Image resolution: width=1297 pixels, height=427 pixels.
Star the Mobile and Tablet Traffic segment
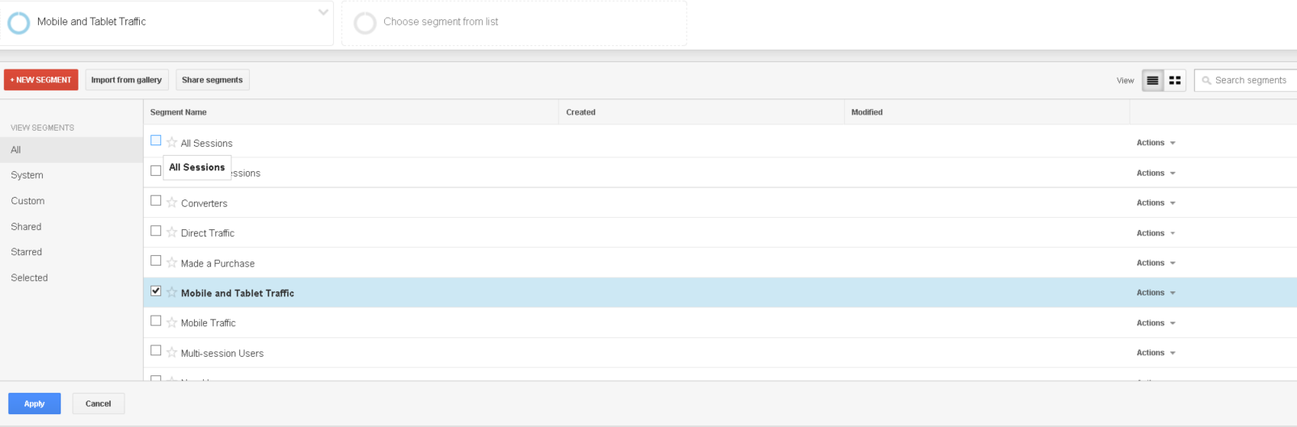click(171, 292)
